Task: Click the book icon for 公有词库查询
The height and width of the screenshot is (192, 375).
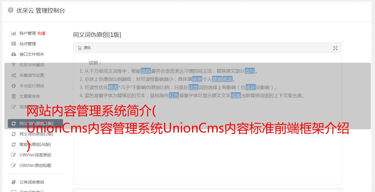Action: tap(13, 182)
